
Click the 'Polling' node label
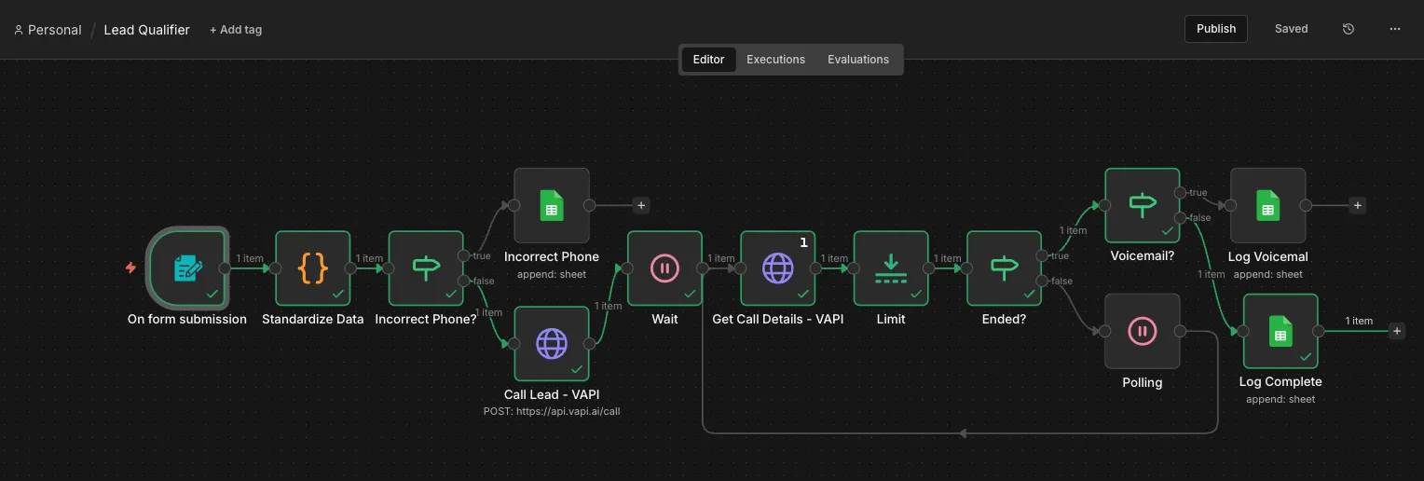(x=1143, y=382)
